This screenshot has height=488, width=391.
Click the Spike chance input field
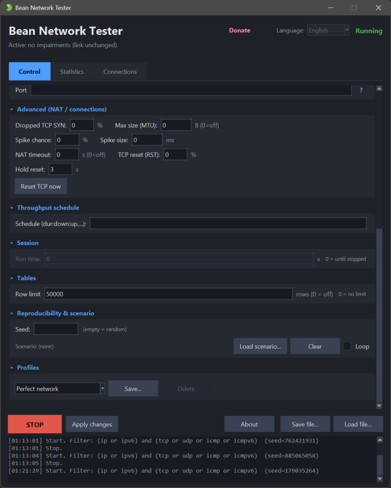click(x=67, y=140)
